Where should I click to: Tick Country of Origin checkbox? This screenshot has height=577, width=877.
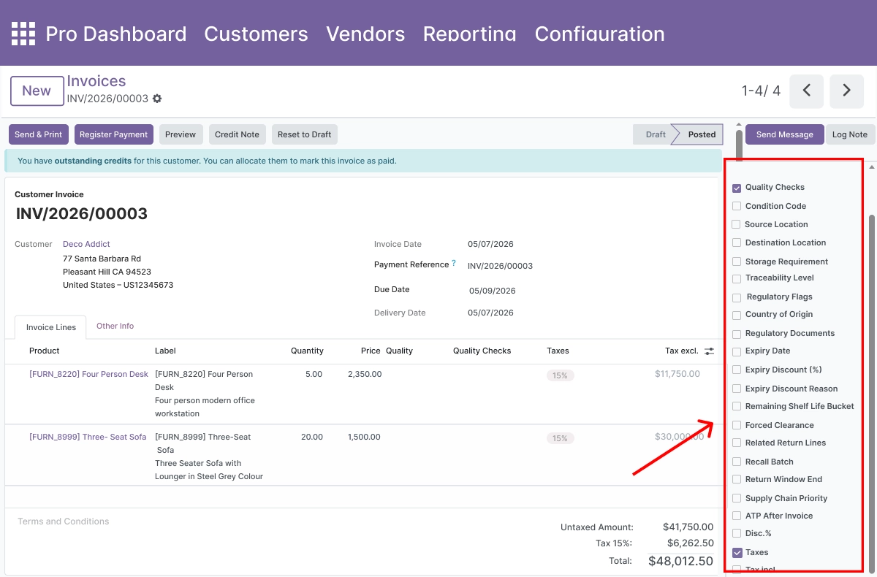(x=737, y=315)
